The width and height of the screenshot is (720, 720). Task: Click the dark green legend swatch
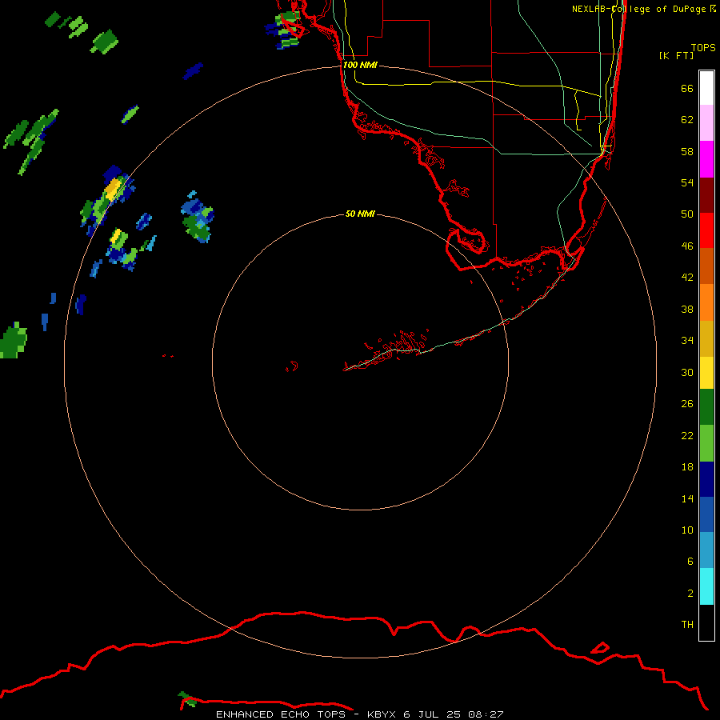(706, 407)
